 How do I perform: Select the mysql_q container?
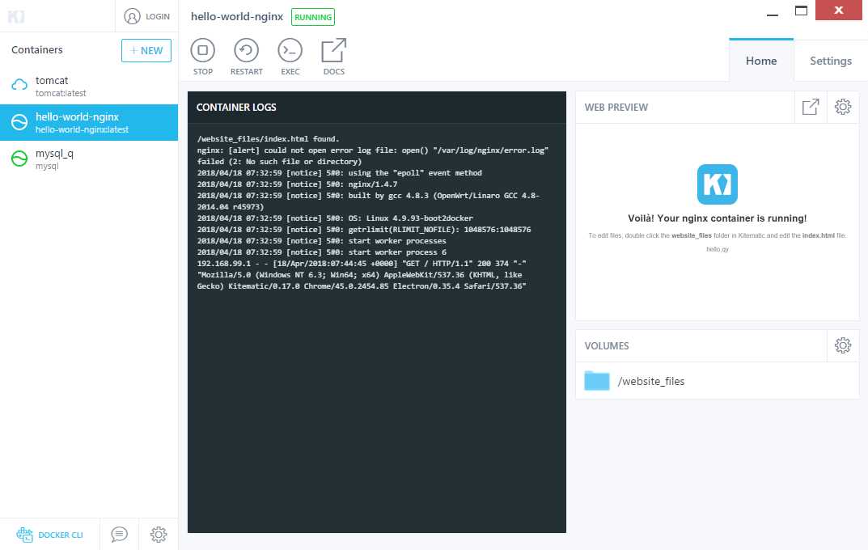click(88, 159)
